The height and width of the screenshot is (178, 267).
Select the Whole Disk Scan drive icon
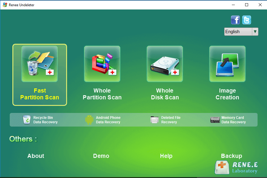click(165, 64)
